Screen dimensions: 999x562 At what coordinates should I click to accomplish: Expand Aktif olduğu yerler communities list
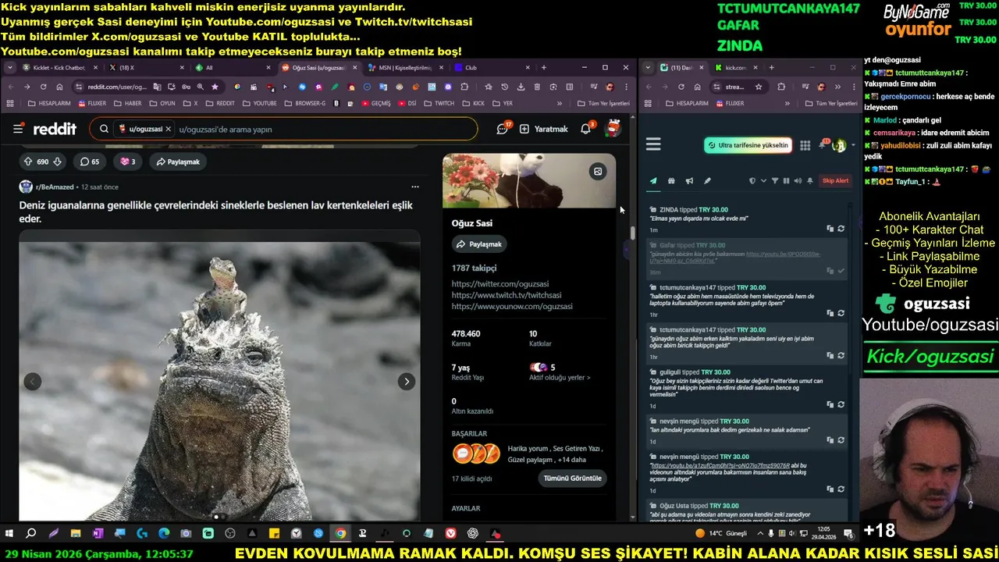[x=560, y=378]
